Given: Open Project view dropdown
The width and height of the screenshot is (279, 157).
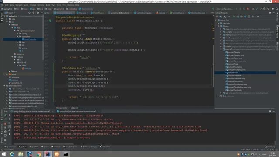Looking at the screenshot, I should [10, 13].
